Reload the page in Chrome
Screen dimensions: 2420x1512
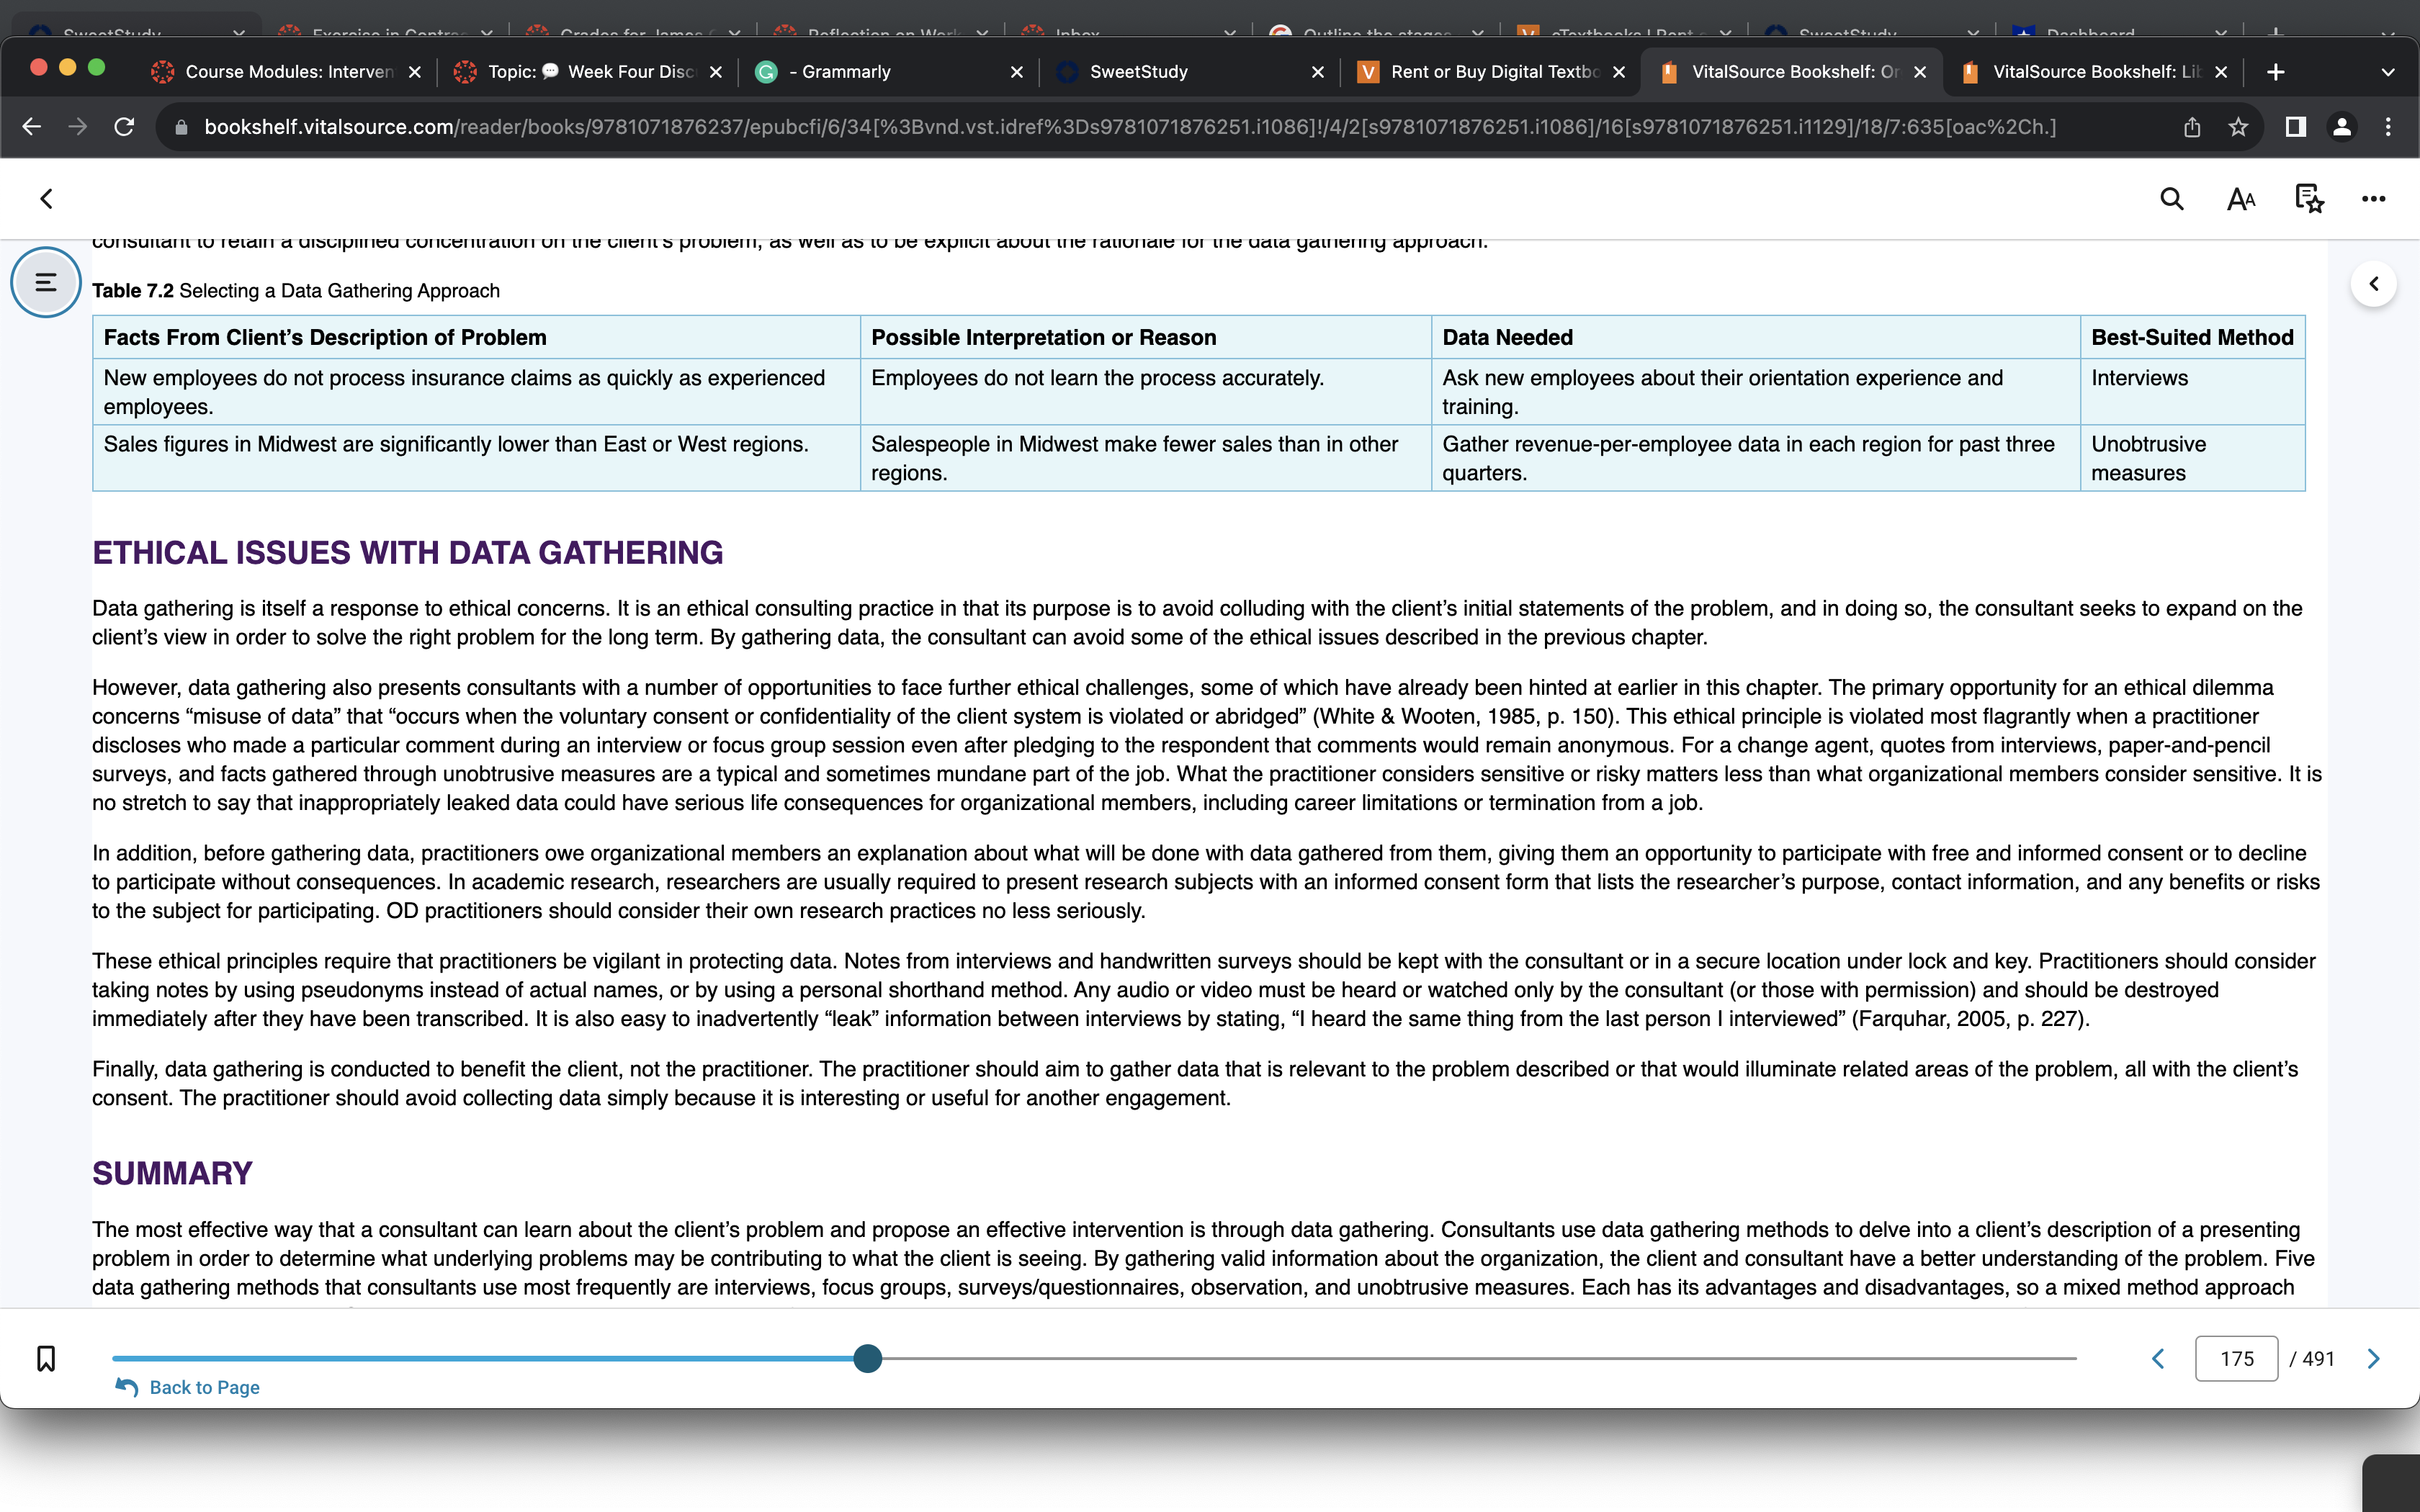pos(124,127)
